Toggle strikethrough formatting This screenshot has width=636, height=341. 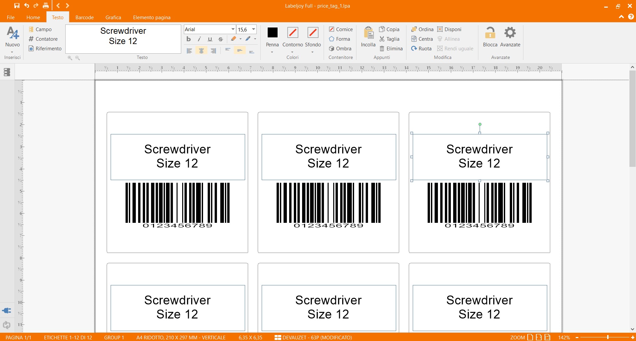221,39
